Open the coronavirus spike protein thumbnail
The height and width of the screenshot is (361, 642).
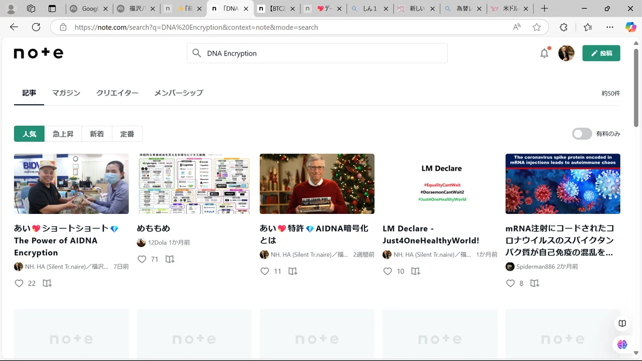(563, 184)
